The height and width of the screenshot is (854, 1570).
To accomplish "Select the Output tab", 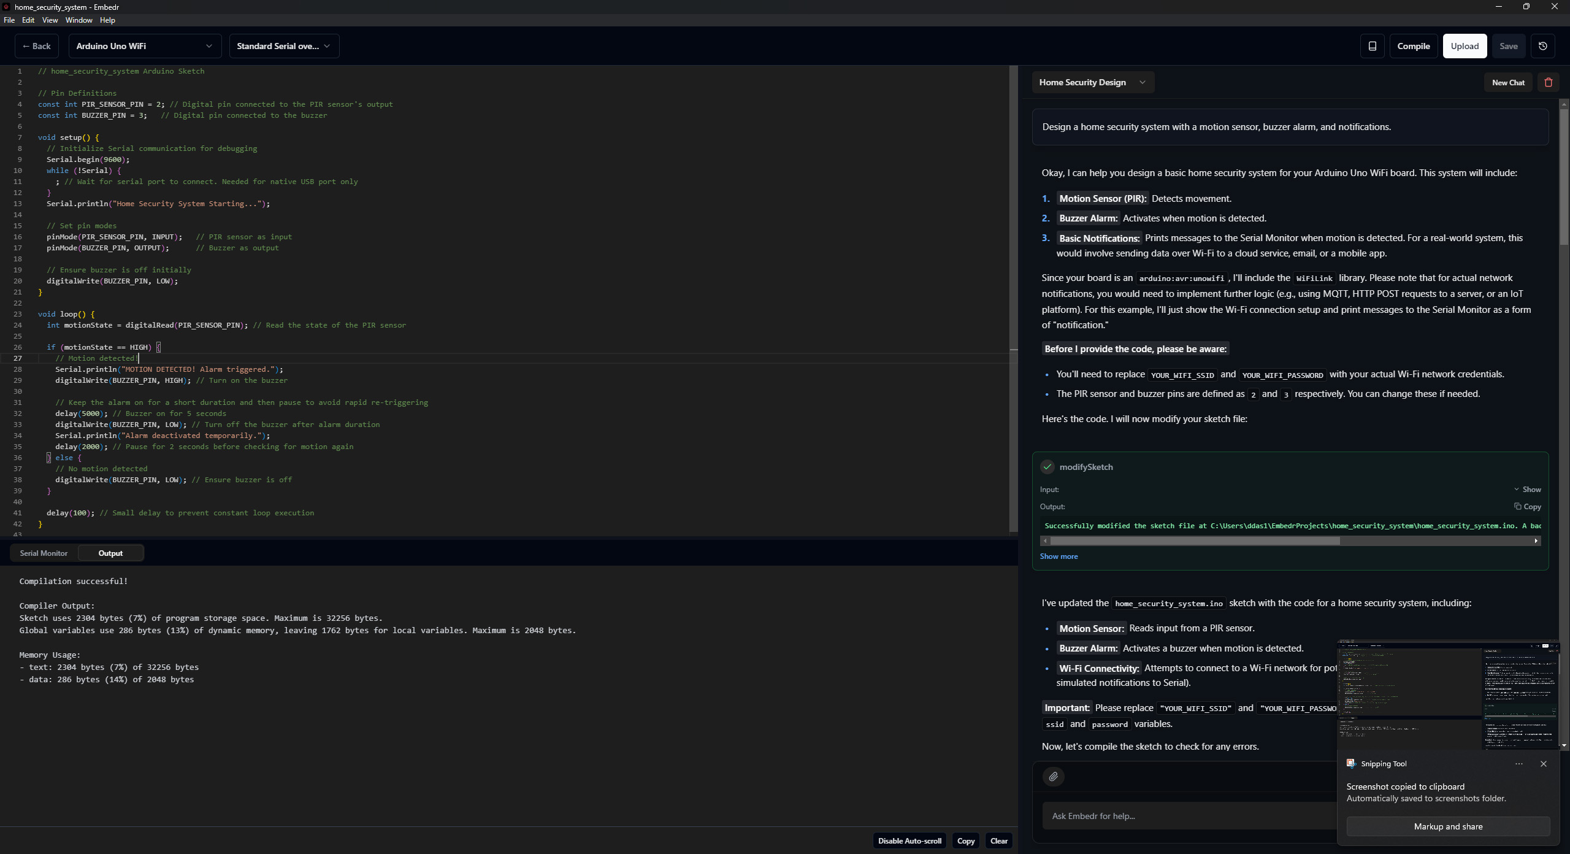I will point(110,553).
